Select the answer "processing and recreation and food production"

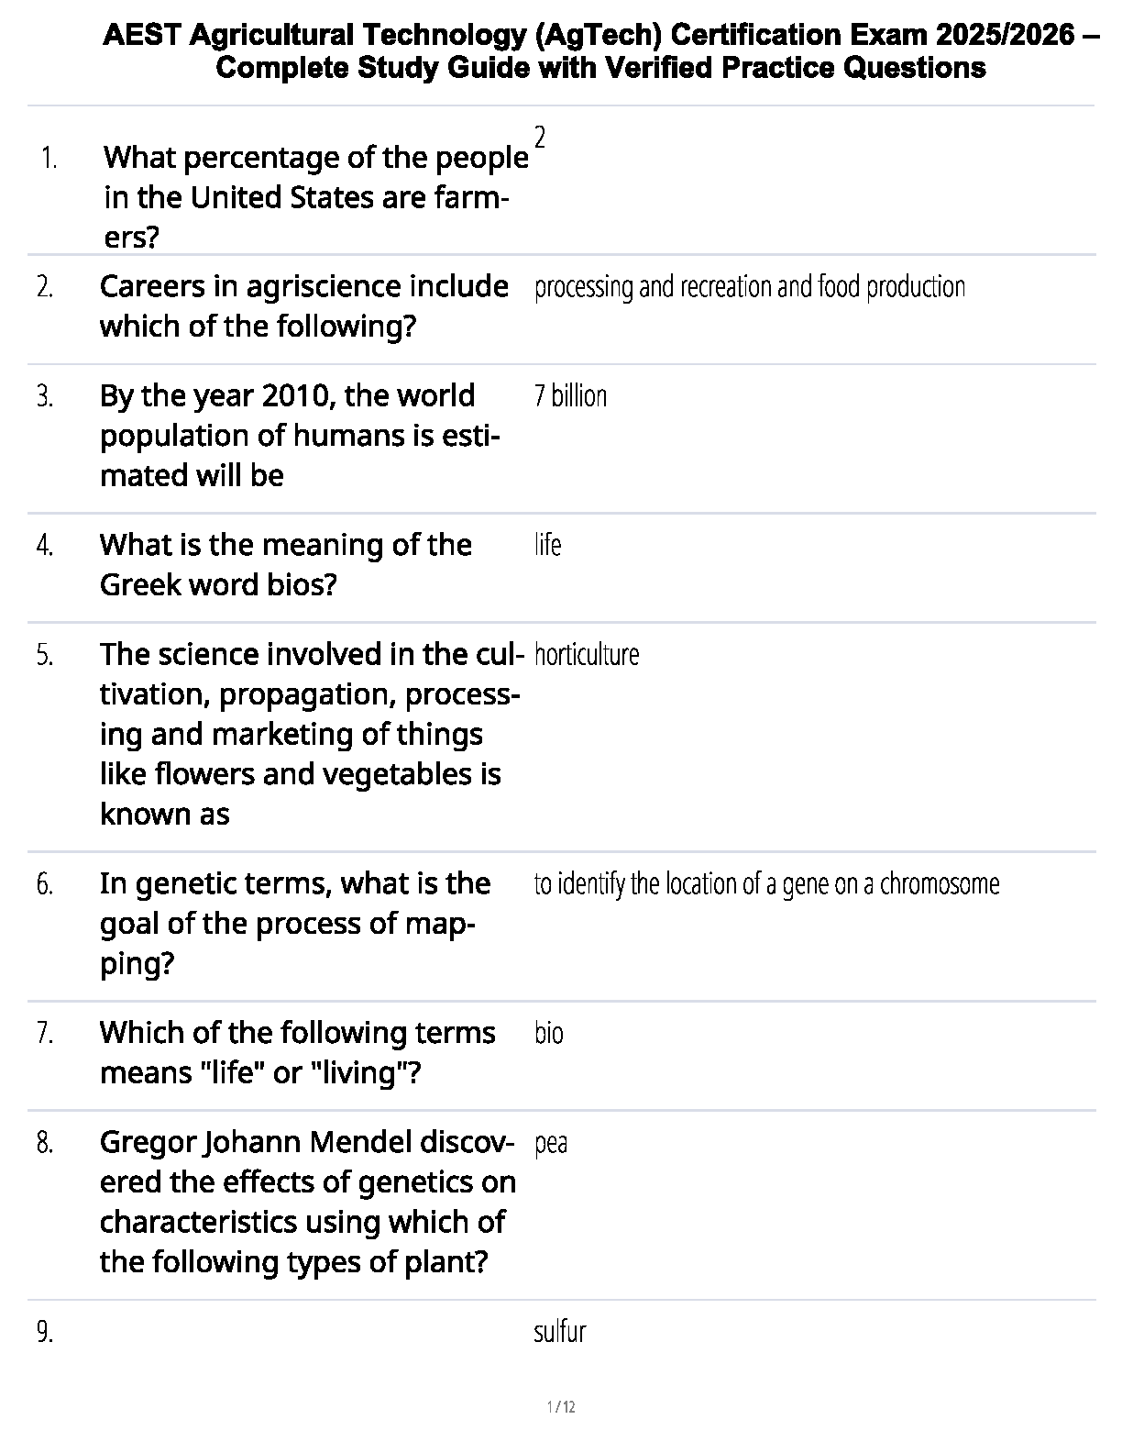[749, 287]
